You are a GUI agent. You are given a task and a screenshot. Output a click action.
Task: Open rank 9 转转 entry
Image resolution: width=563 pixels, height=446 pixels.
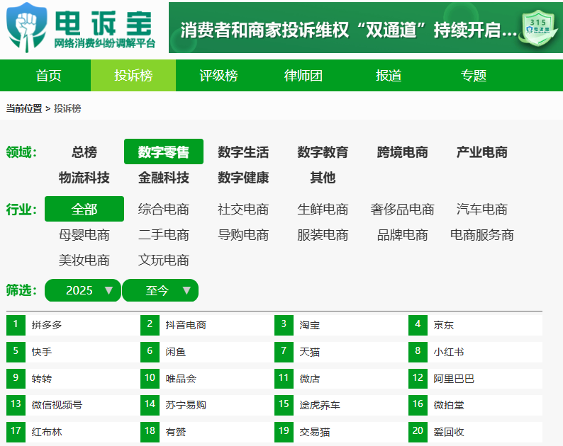click(72, 379)
